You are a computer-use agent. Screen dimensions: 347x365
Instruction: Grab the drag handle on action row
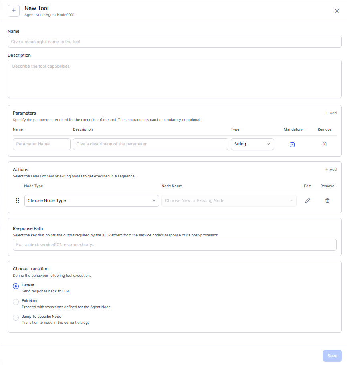pos(17,201)
